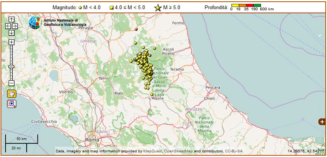This screenshot has width=327, height=157.
Task: Open the OpenStreetMap link
Action: click(x=179, y=151)
